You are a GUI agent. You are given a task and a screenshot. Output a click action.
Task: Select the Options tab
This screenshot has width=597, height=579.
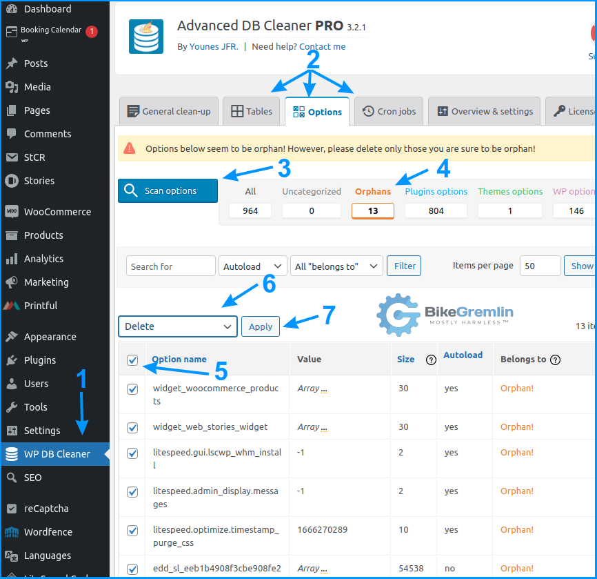pos(317,112)
